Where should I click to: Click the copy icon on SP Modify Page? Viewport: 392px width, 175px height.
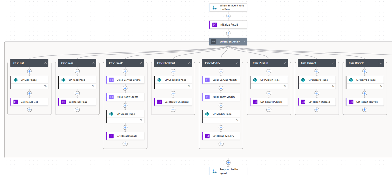pos(237,120)
